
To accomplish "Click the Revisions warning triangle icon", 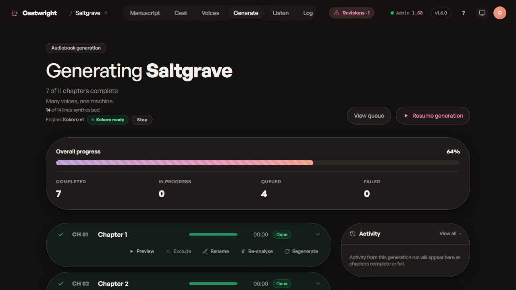I will pos(337,13).
